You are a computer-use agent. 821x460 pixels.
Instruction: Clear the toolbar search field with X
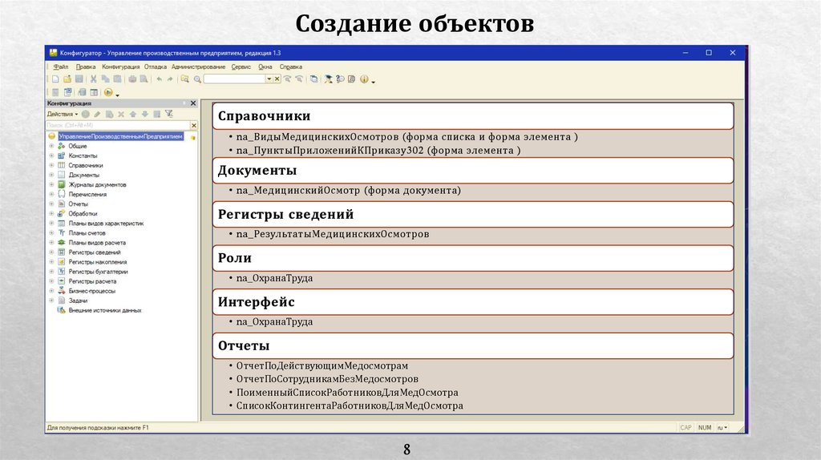[x=277, y=79]
